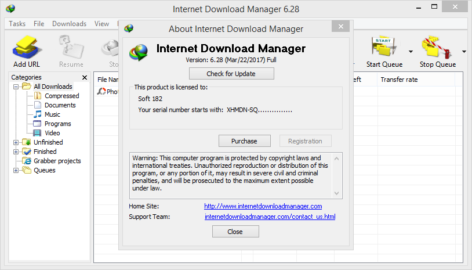Open the Downloads menu
This screenshot has height=270, width=472.
point(69,23)
